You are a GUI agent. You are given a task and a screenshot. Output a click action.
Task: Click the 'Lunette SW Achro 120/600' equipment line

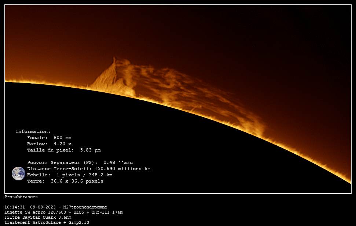click(63, 212)
